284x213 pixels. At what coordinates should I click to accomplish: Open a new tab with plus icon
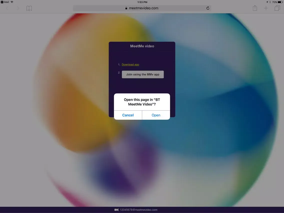(266, 8)
